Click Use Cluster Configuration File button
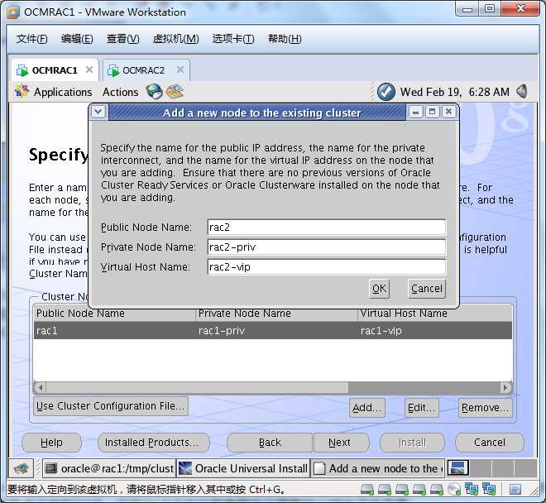The image size is (546, 503). click(111, 406)
